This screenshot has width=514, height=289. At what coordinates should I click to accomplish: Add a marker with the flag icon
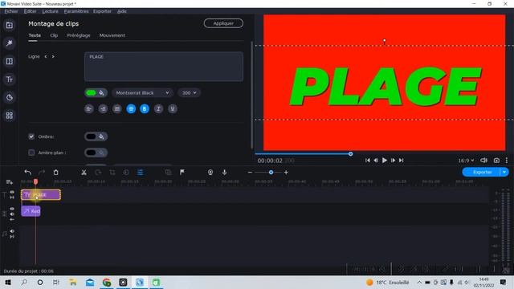point(182,173)
